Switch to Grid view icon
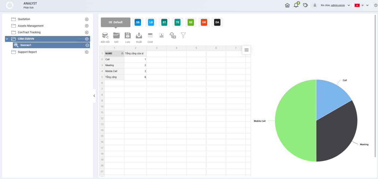 (x=150, y=35)
